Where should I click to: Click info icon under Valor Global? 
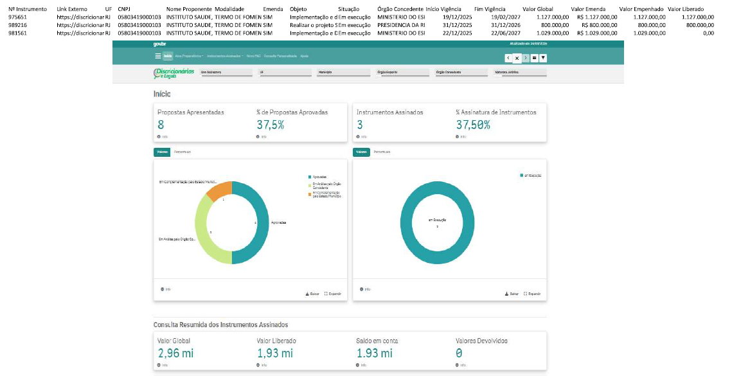[159, 364]
